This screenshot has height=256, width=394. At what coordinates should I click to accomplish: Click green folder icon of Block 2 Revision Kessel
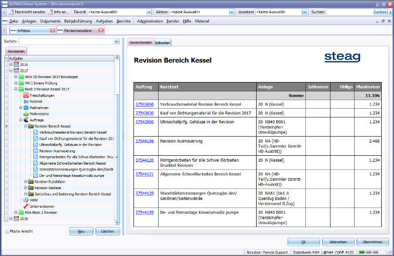tap(21, 89)
